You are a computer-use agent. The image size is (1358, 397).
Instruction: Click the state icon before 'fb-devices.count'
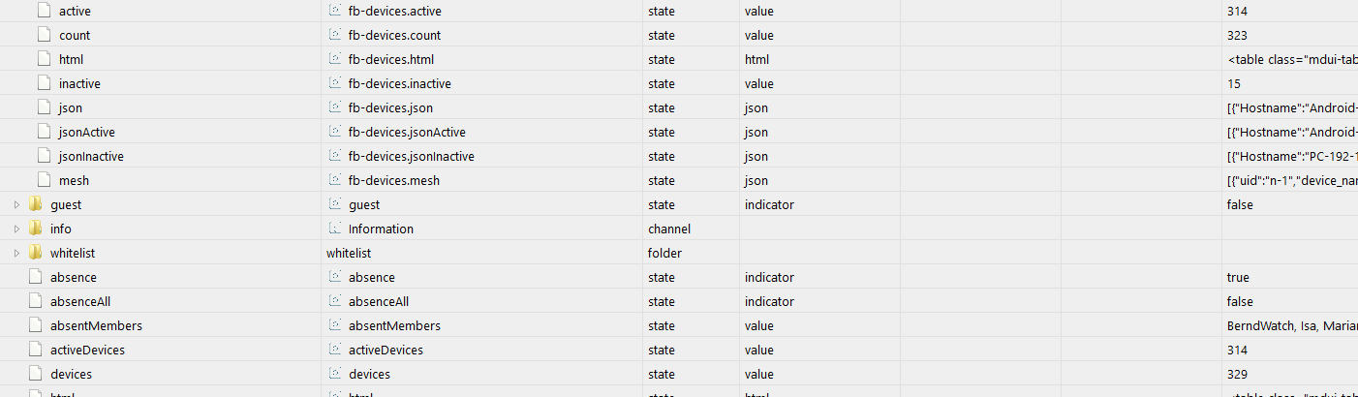tap(335, 35)
